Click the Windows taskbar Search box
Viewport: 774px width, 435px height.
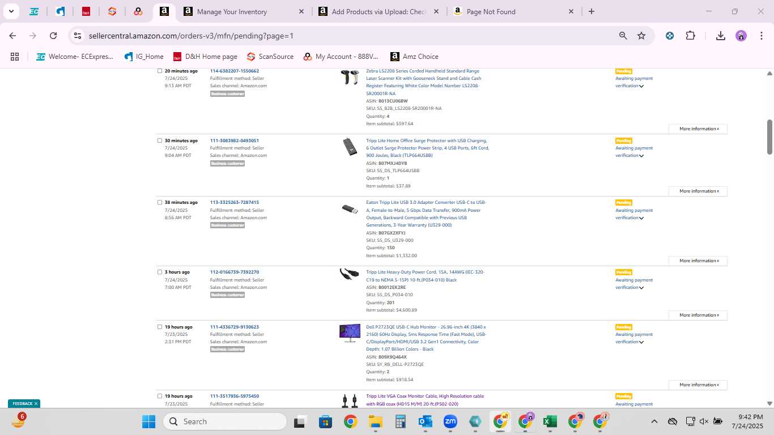tap(225, 421)
